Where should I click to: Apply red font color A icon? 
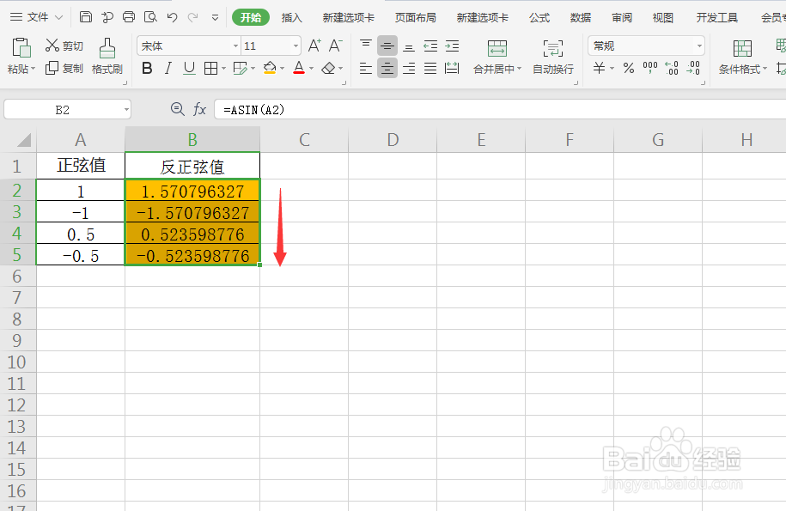[299, 68]
